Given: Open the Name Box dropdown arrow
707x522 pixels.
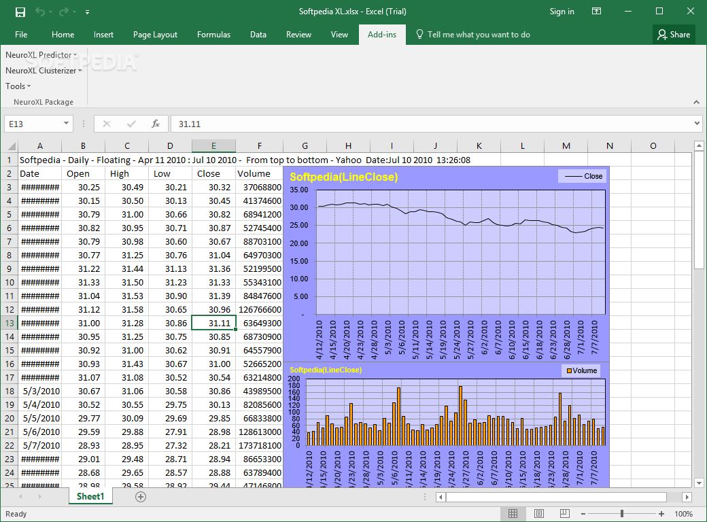Looking at the screenshot, I should tap(67, 123).
